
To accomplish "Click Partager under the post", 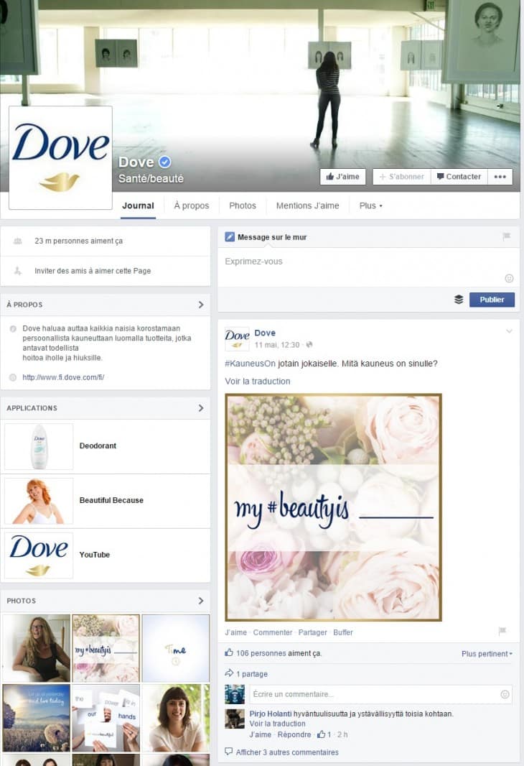I will (313, 632).
